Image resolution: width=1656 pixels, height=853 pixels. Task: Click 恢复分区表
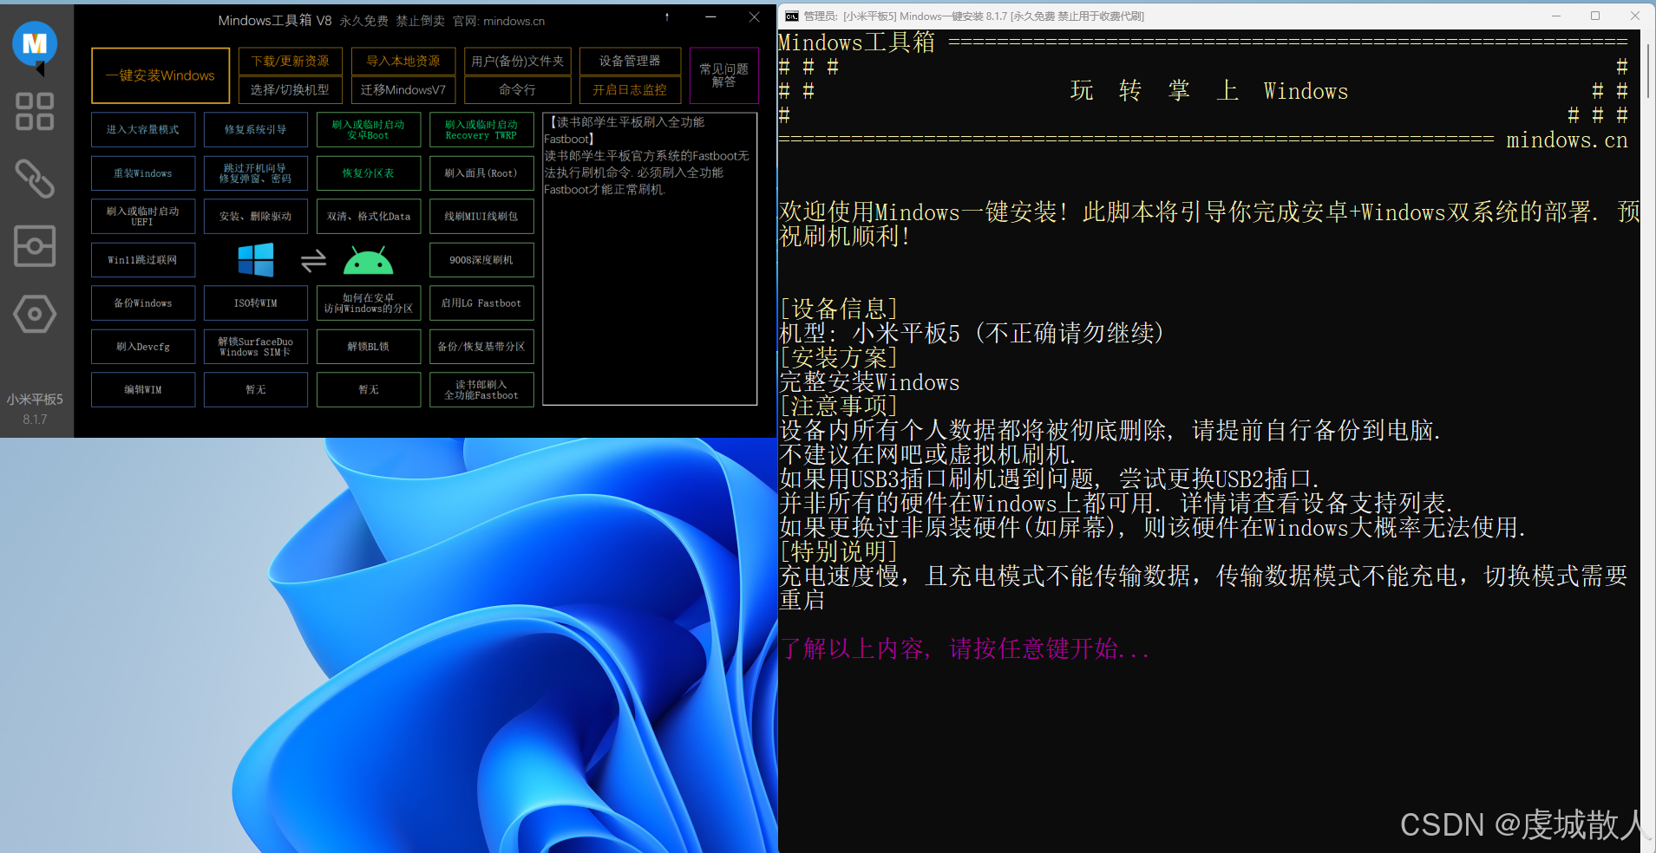coord(369,173)
